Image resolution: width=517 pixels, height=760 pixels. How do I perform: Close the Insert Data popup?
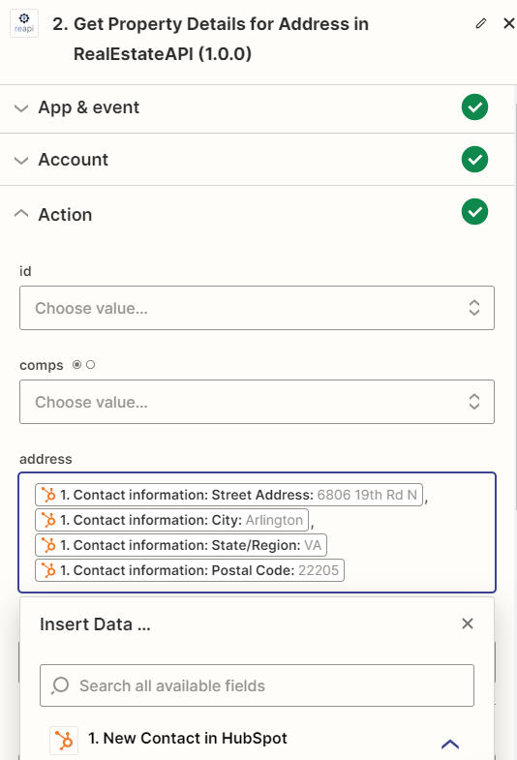point(467,623)
